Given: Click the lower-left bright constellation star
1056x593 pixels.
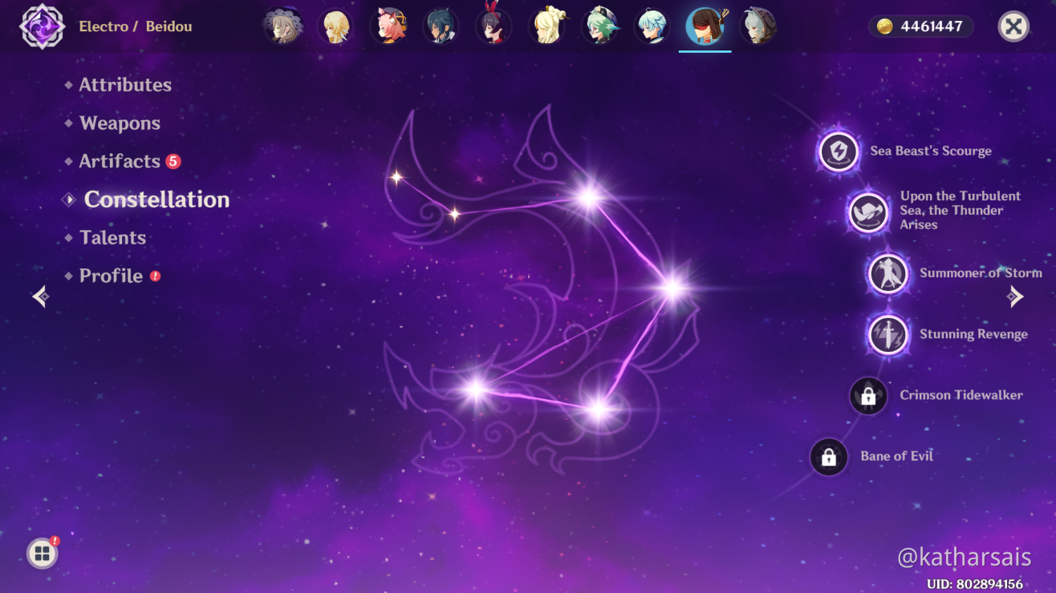Looking at the screenshot, I should click(x=476, y=390).
